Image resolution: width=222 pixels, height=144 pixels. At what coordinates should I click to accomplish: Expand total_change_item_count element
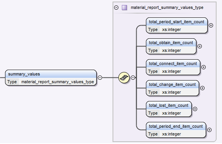pyautogui.click(x=202, y=88)
